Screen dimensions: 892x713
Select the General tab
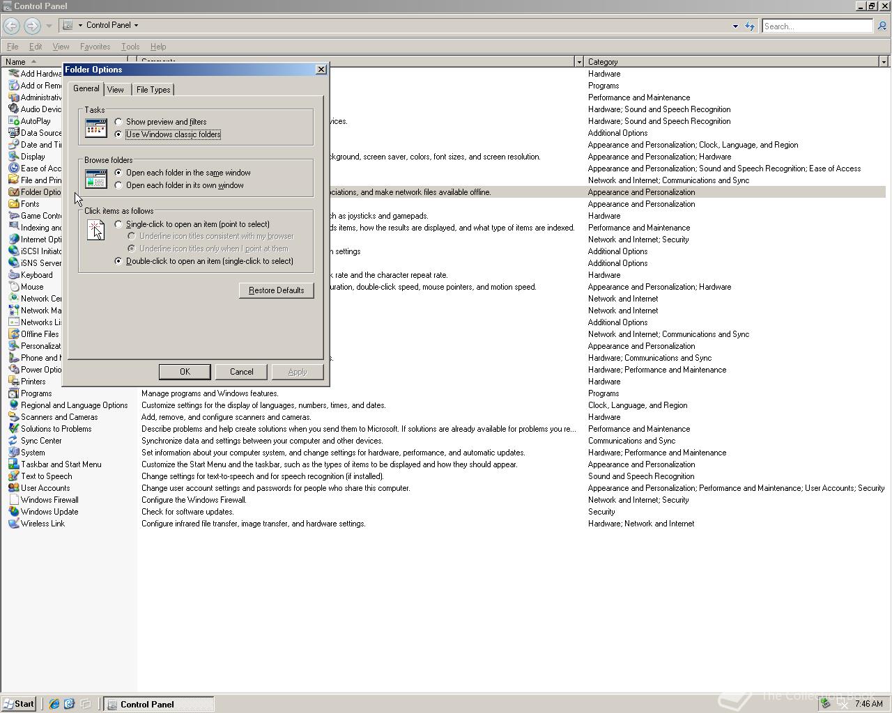[x=86, y=88]
